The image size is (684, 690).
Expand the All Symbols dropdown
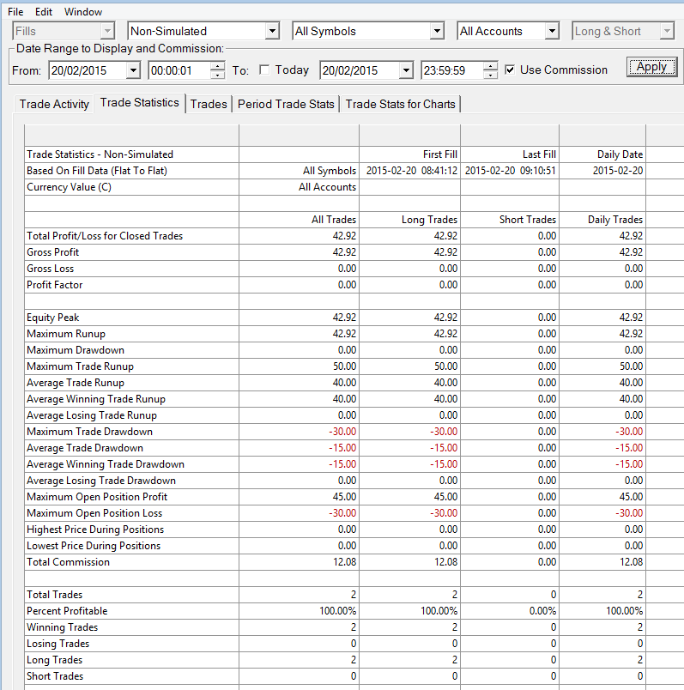click(437, 31)
